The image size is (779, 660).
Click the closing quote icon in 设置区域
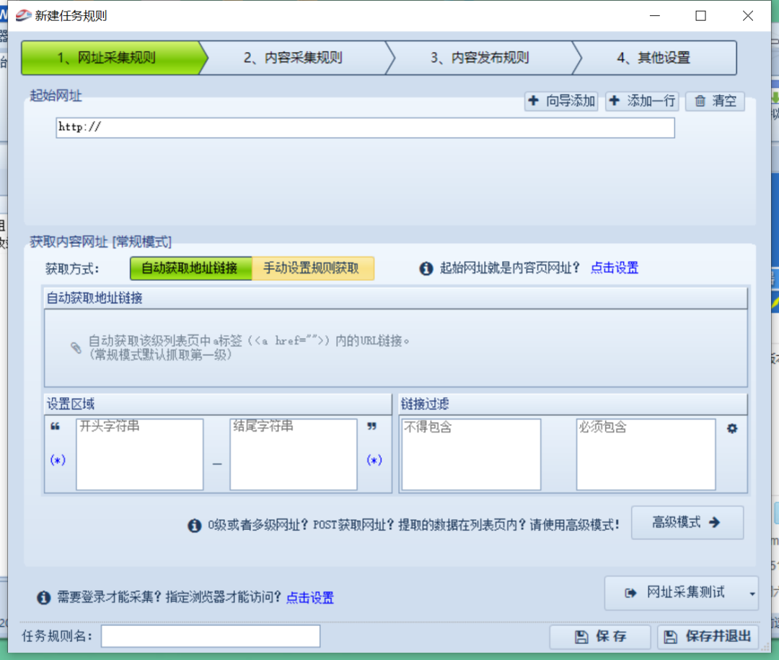click(x=371, y=426)
